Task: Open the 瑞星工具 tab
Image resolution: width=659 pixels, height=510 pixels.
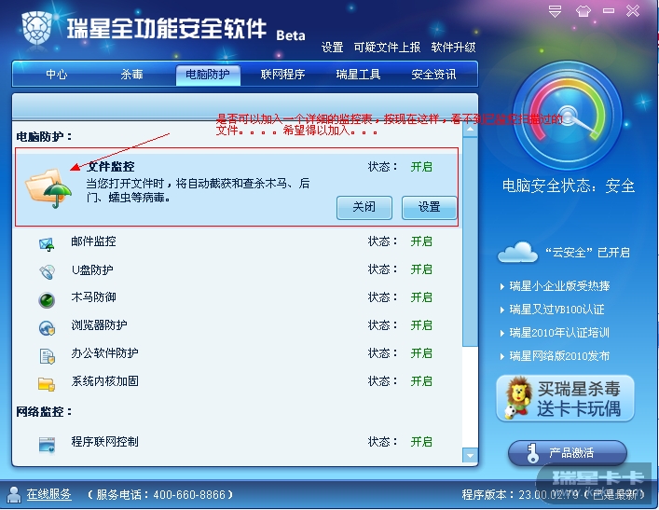Action: (x=359, y=75)
